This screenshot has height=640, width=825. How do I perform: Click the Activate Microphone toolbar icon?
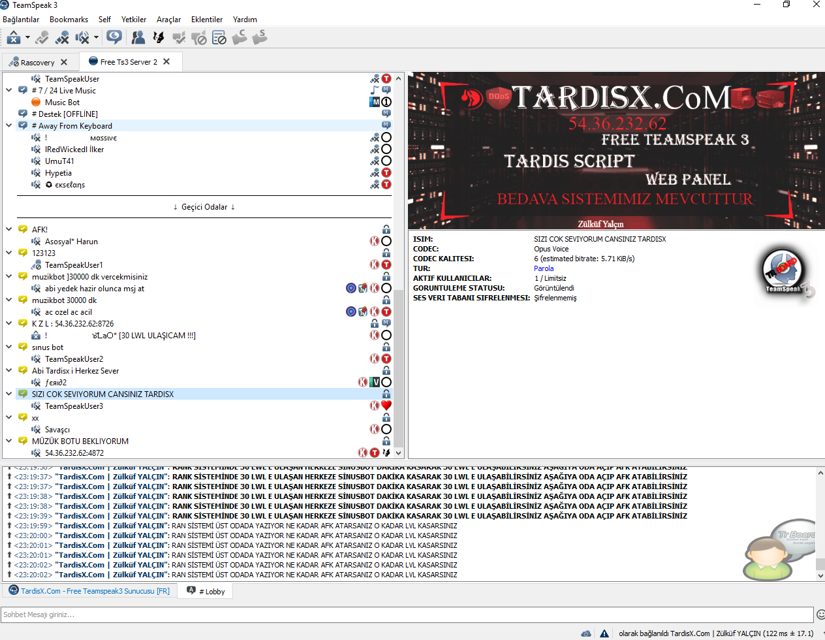tap(42, 38)
